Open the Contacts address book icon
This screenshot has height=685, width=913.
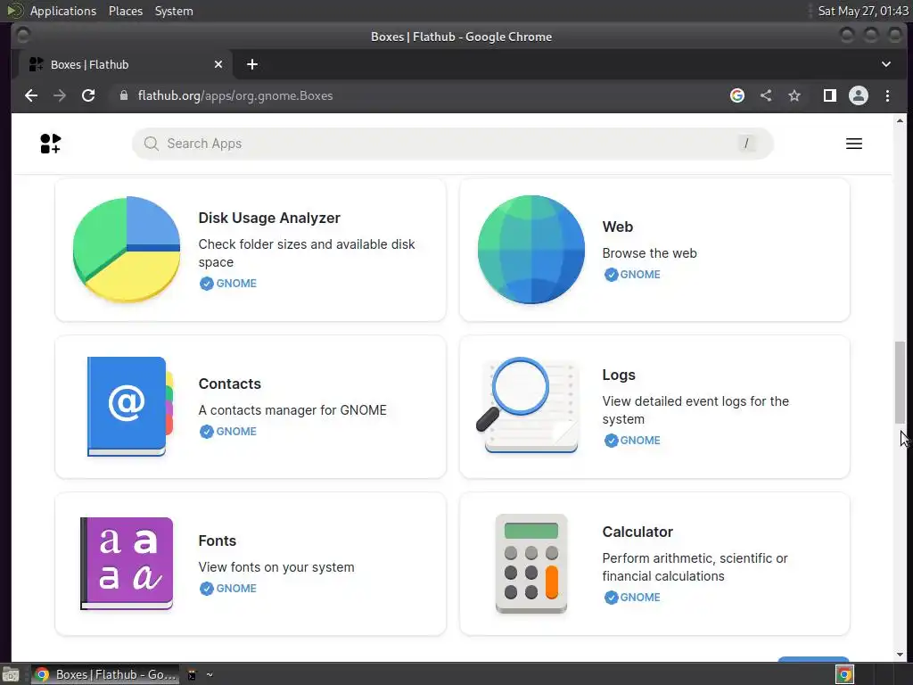[x=130, y=407]
